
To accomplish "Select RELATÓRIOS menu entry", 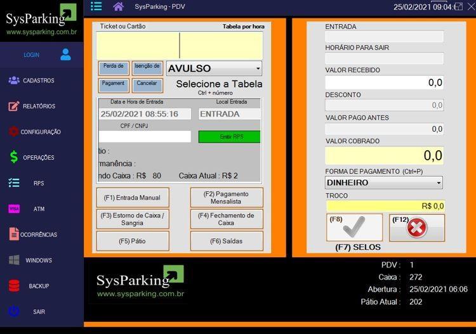I will pyautogui.click(x=39, y=106).
